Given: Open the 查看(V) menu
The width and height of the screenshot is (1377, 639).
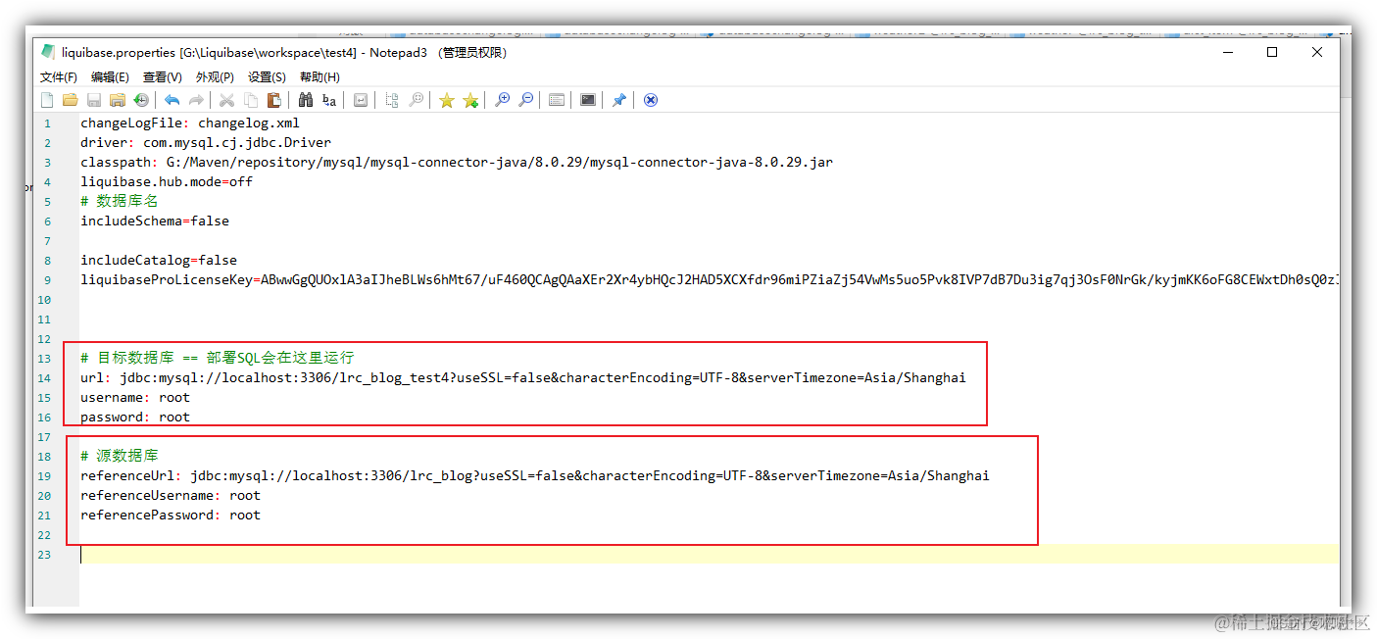Looking at the screenshot, I should pos(163,76).
